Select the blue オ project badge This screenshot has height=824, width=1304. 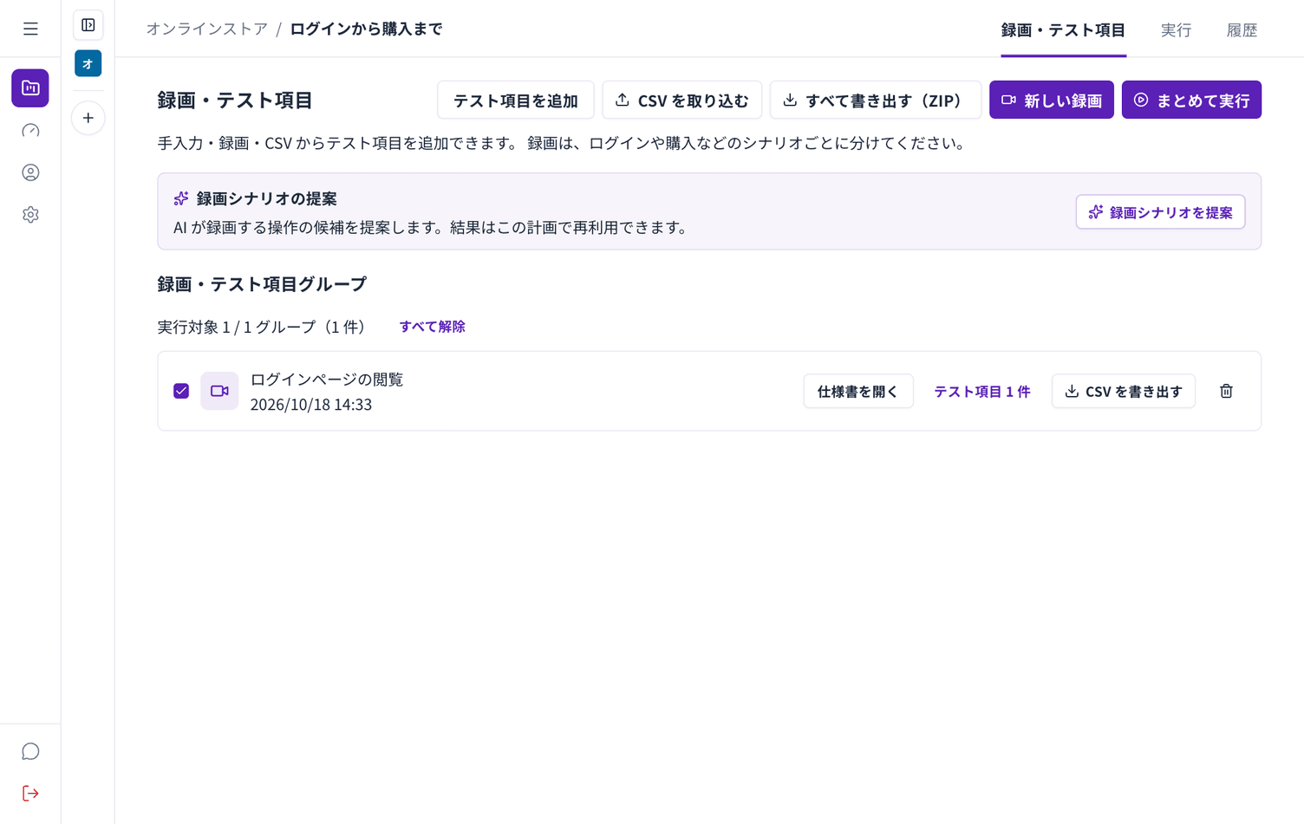(88, 63)
